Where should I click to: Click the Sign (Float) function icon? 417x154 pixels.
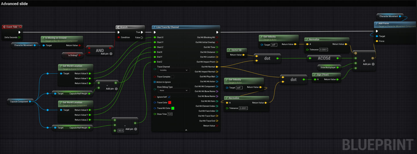[x=314, y=75]
